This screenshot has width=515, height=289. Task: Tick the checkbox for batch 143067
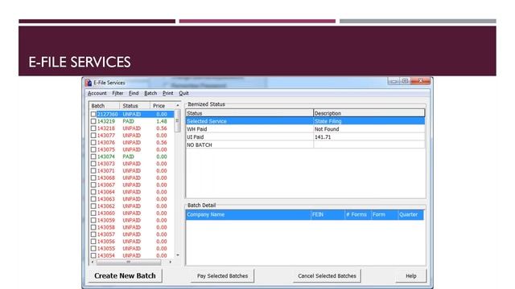click(93, 185)
